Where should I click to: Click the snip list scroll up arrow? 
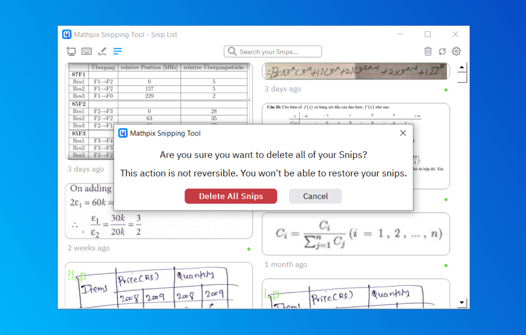(461, 67)
